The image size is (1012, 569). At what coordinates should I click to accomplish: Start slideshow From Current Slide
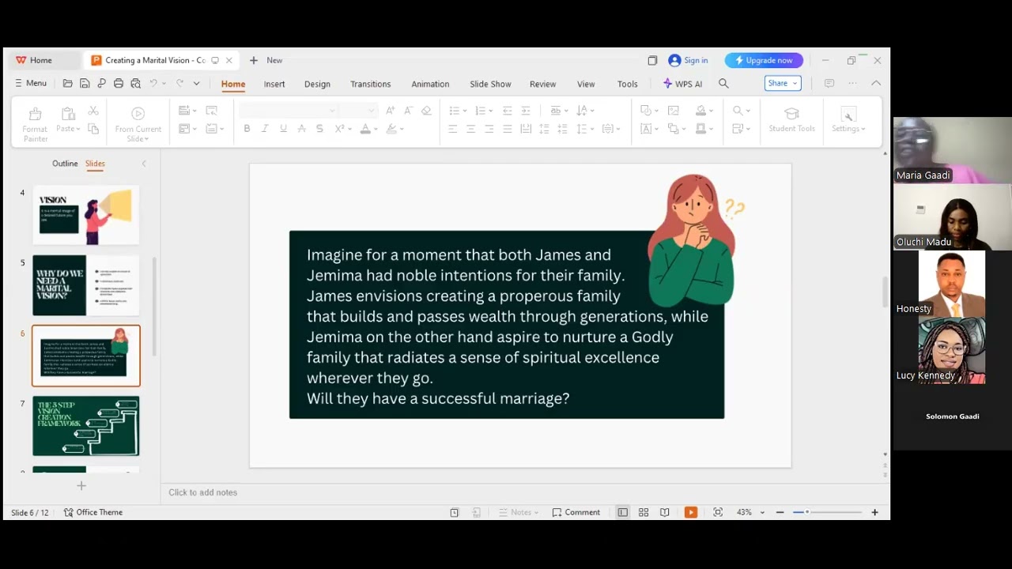click(x=138, y=125)
